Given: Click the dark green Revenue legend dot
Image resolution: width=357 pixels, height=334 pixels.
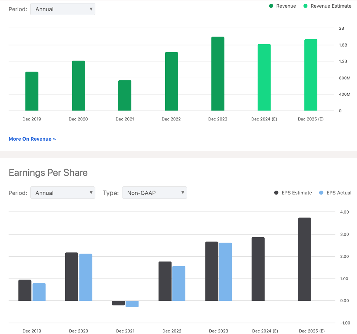Looking at the screenshot, I should pyautogui.click(x=271, y=6).
